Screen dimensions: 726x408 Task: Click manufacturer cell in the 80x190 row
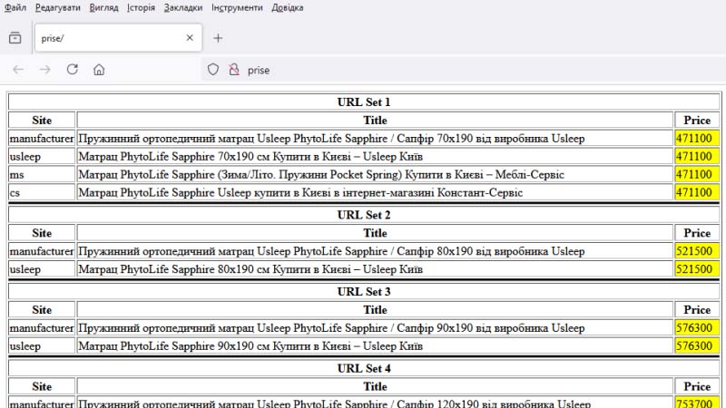point(42,251)
